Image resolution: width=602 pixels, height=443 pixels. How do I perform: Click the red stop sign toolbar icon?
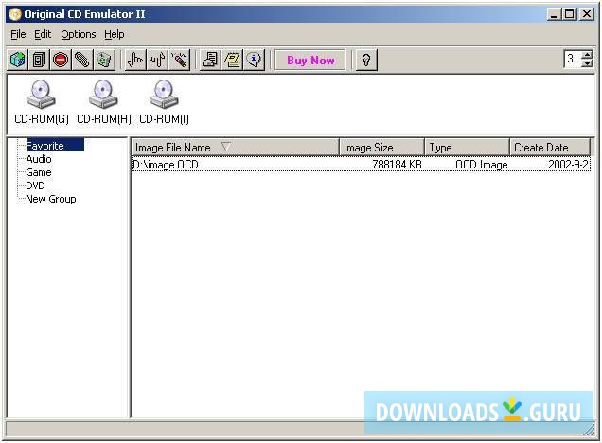61,60
